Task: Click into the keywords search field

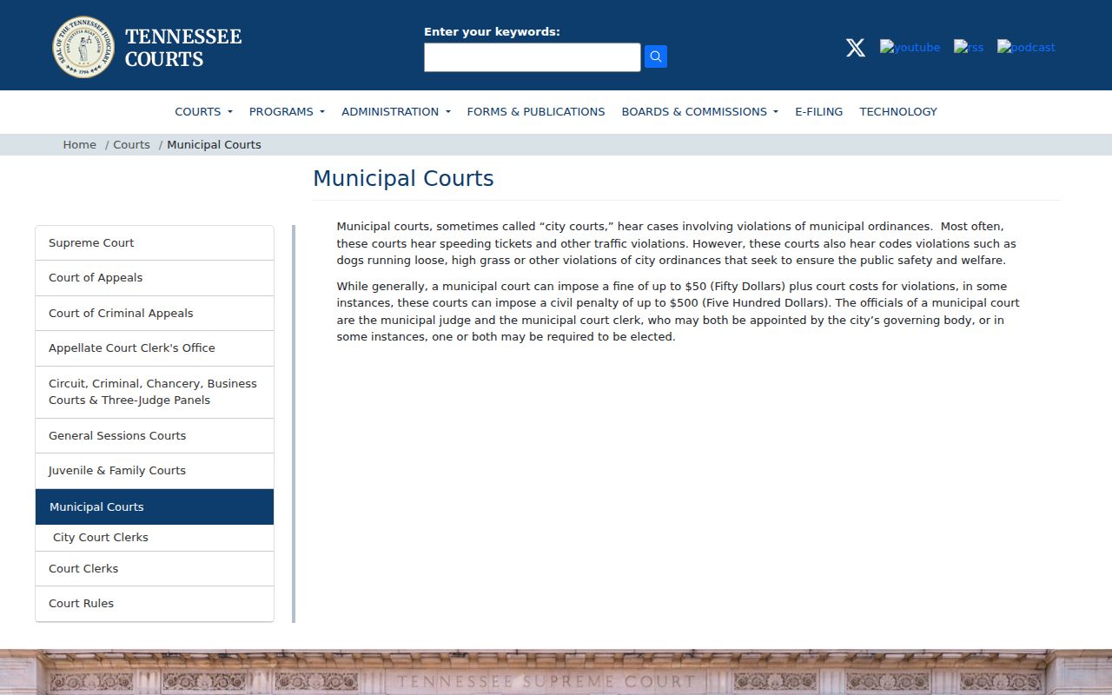Action: (x=533, y=57)
